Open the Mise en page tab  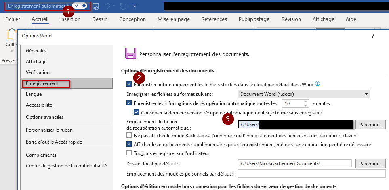[x=174, y=19]
